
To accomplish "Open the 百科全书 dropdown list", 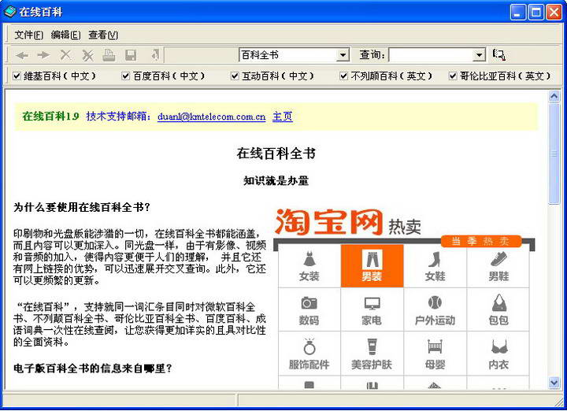I will [x=343, y=55].
